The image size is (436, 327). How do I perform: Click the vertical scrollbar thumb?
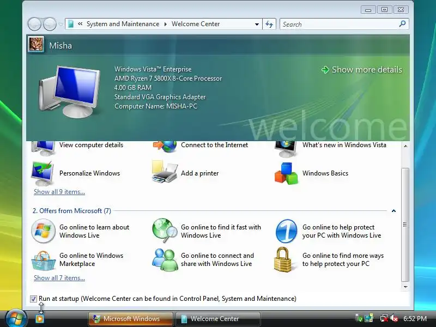[405, 225]
